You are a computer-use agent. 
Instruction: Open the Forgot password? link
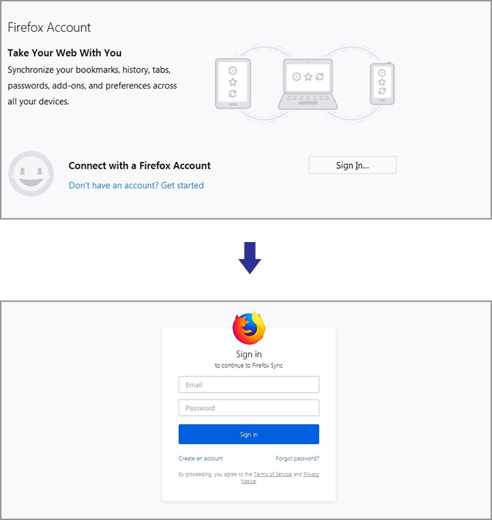coord(297,458)
